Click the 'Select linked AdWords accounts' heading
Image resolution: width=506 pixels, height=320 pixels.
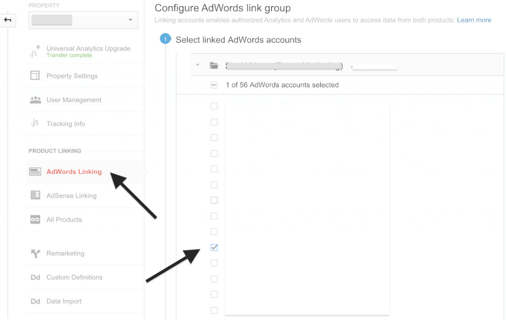pos(238,40)
